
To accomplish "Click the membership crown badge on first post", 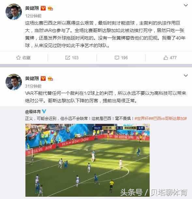I will tap(50, 8).
